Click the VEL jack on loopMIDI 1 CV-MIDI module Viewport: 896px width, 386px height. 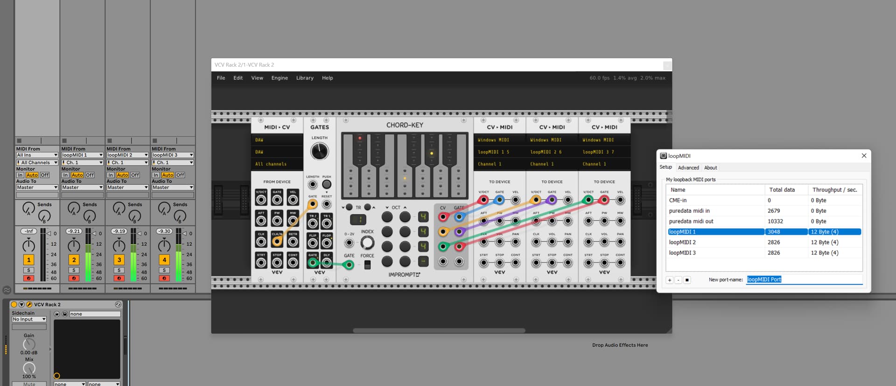(516, 200)
